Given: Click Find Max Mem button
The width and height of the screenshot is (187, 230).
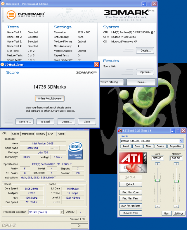Looking at the screenshot, I should [131, 198].
